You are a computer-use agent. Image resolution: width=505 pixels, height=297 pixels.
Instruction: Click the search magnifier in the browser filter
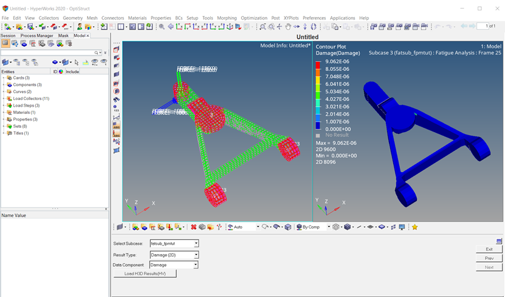[97, 53]
